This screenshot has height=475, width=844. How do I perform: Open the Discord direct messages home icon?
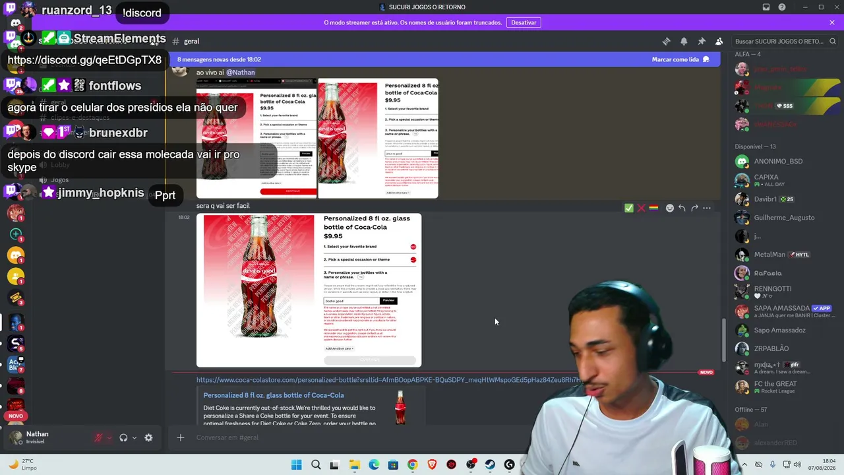[x=16, y=22]
